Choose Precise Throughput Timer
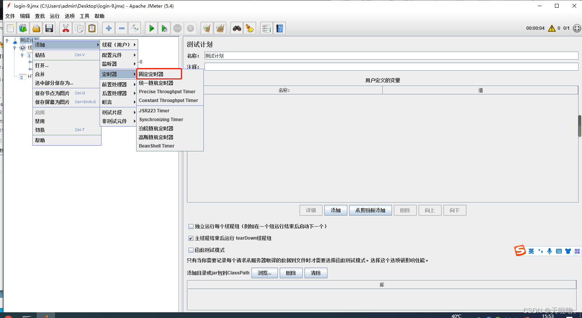Image resolution: width=582 pixels, height=318 pixels. coord(170,92)
